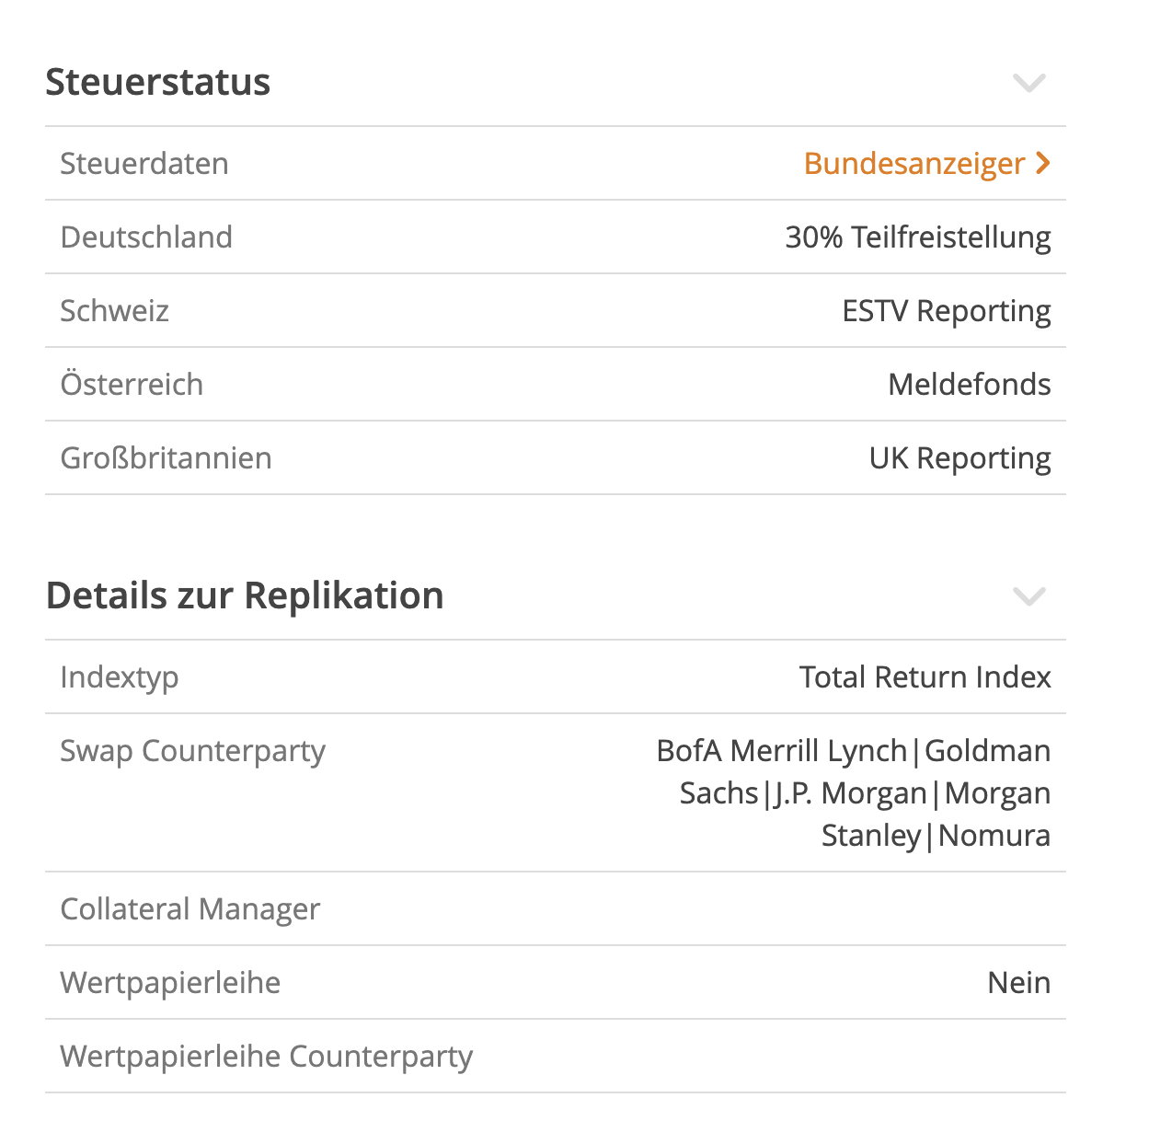Click the Total Return Index value
This screenshot has height=1121, width=1172.
(x=925, y=677)
